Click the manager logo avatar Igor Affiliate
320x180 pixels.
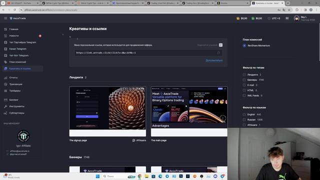pos(23,136)
